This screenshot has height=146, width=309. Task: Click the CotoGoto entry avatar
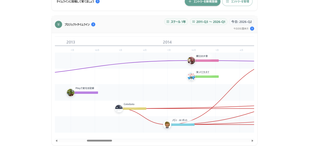pos(119,108)
